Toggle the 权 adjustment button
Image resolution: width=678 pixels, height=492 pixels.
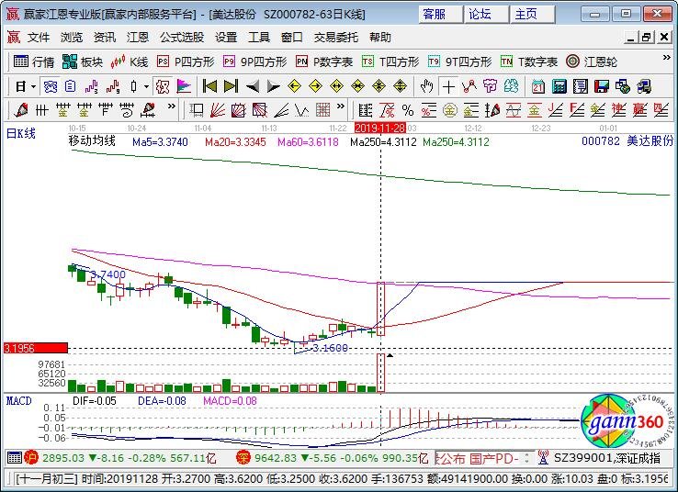[x=163, y=87]
